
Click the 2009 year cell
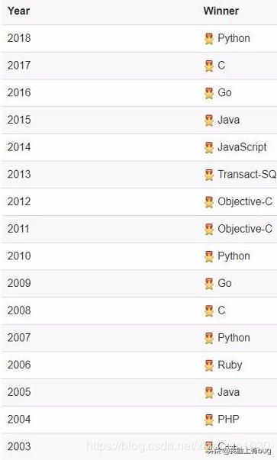pyautogui.click(x=19, y=283)
